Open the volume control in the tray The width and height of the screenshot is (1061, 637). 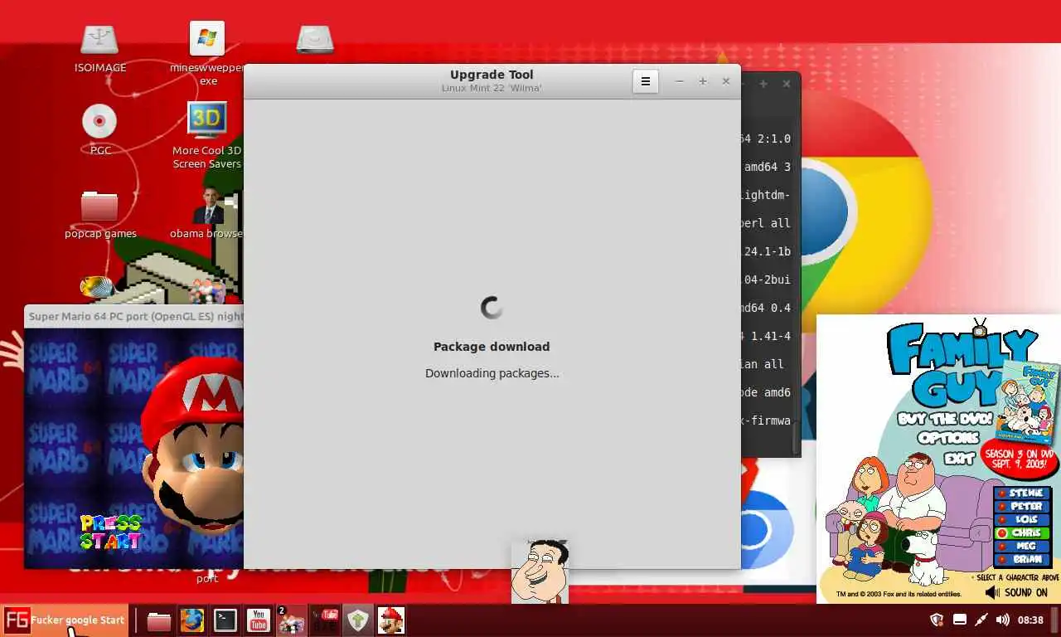[x=1003, y=620]
